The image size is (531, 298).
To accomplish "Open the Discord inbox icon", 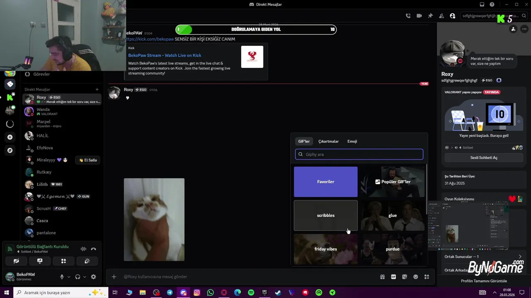I will tap(482, 5).
